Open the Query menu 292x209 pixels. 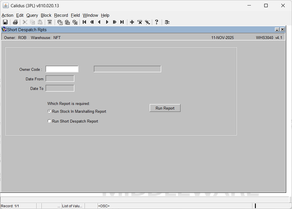click(x=32, y=15)
